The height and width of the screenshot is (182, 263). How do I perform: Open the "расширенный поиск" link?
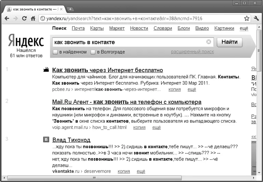192,52
